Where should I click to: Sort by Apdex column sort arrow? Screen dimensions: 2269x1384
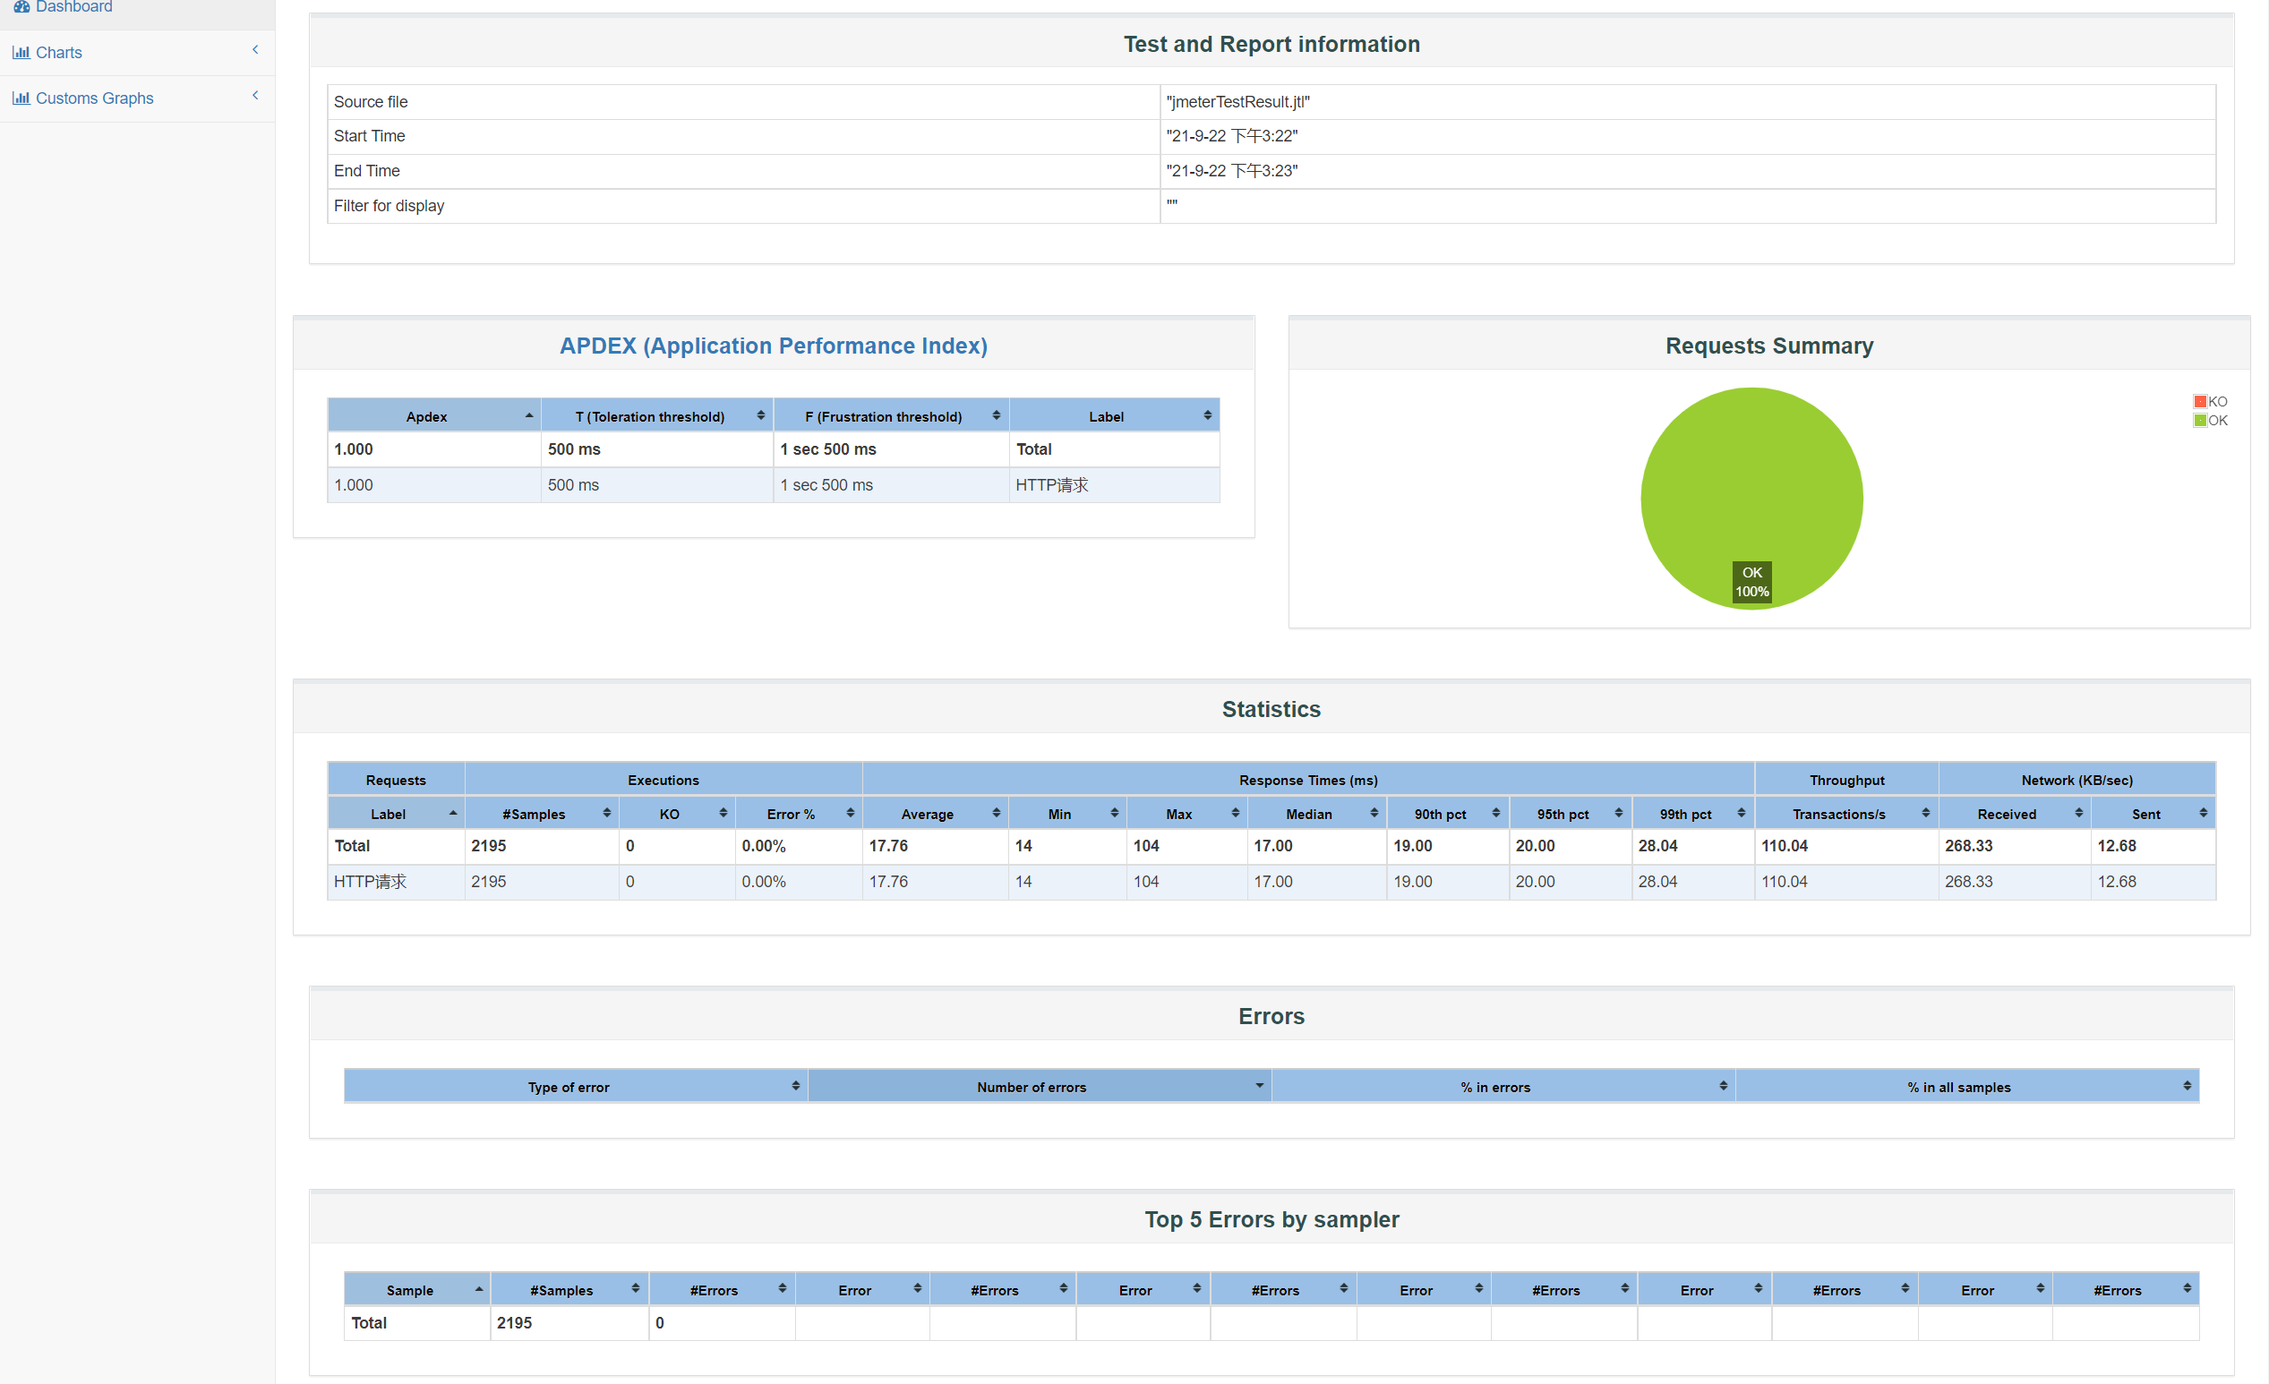point(528,416)
